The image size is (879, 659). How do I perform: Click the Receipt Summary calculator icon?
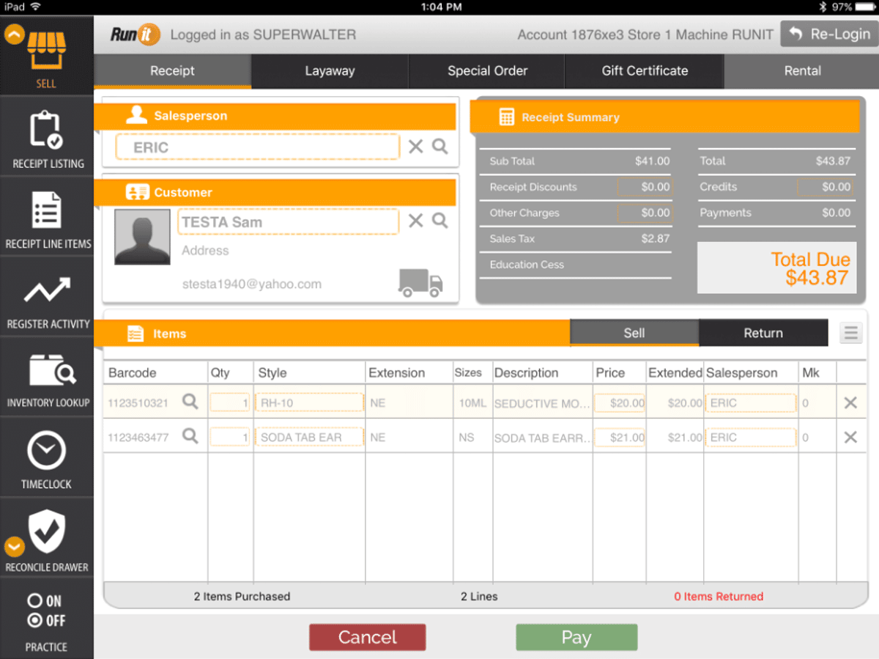506,117
